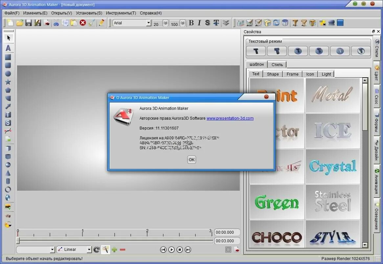Choose the torus ring tool
The image size is (383, 264).
click(8, 189)
